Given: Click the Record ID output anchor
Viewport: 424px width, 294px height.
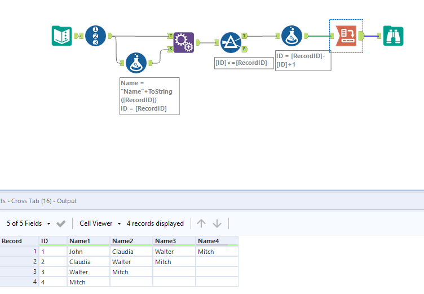Looking at the screenshot, I should pyautogui.click(x=110, y=36).
